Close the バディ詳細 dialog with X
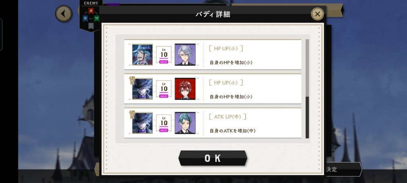Screen dimensions: 407x183 (317, 14)
